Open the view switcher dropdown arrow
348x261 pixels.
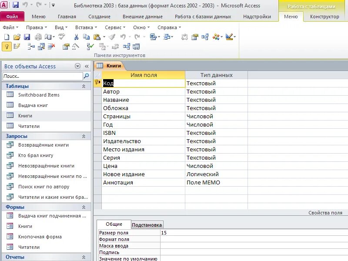(235, 37)
